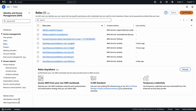This screenshot has height=111, width=196.
Task: Open the AWS services grid menu
Action: tap(10, 2)
